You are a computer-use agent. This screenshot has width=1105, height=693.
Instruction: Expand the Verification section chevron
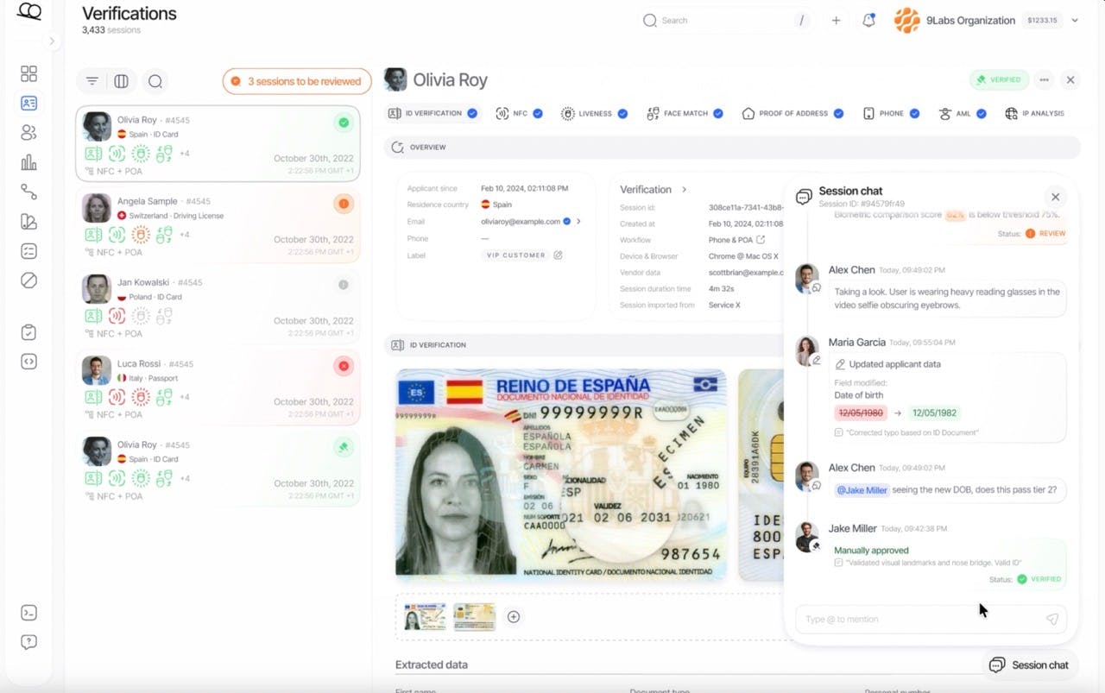pos(685,189)
